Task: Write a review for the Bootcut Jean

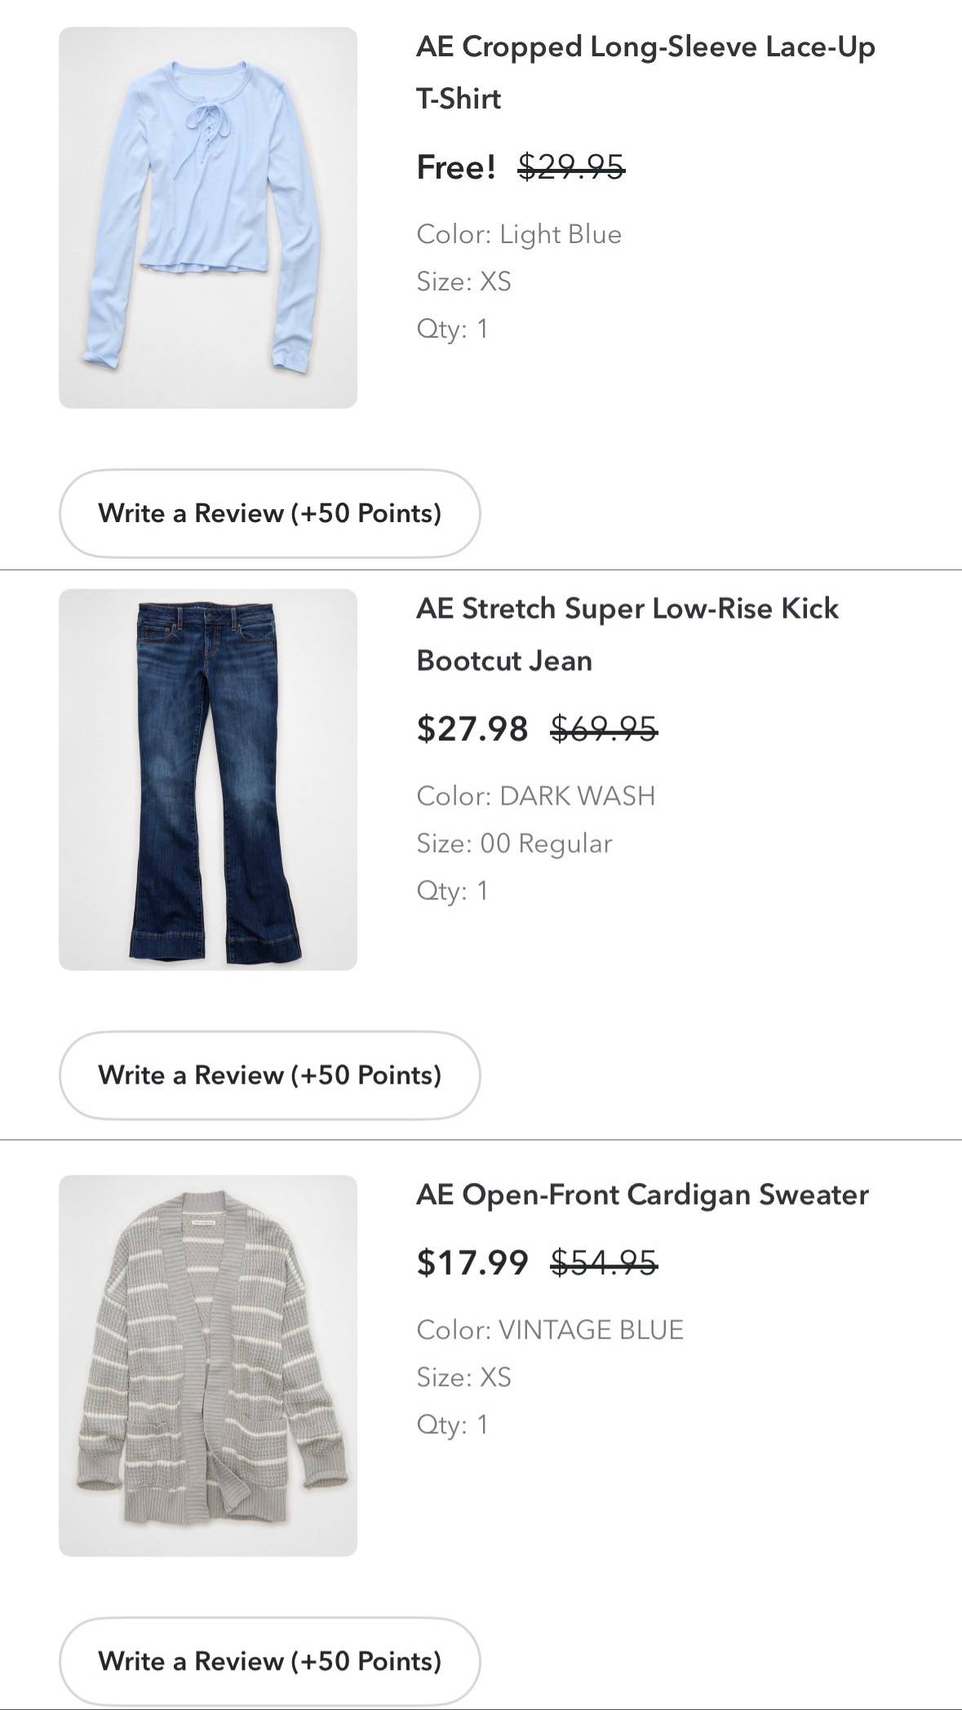Action: 269,1075
